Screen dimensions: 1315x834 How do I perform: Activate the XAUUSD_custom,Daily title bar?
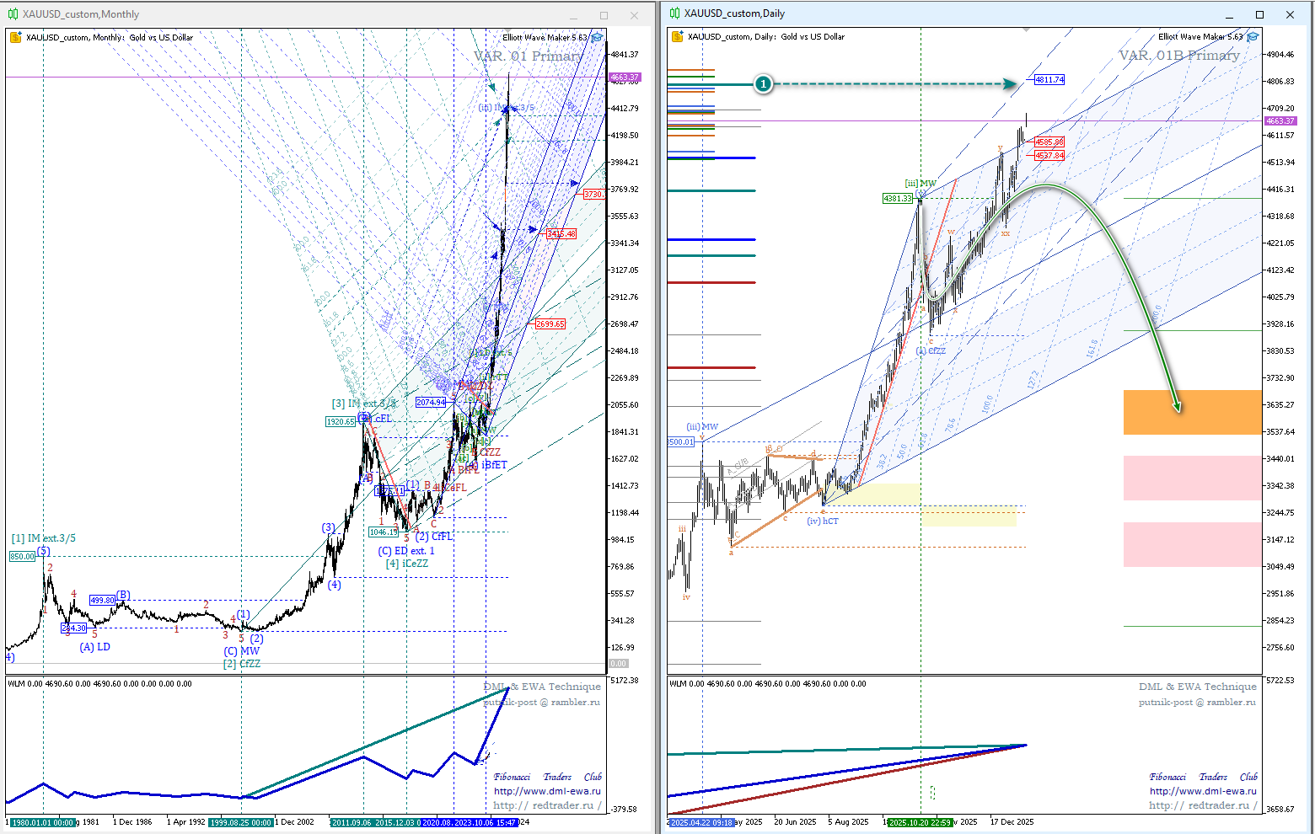(927, 13)
